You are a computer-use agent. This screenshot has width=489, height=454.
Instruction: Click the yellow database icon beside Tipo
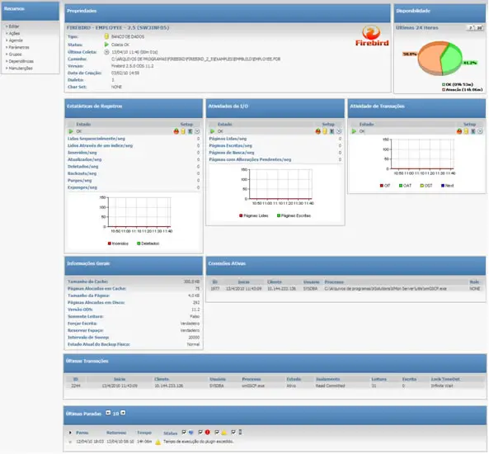[x=106, y=36]
